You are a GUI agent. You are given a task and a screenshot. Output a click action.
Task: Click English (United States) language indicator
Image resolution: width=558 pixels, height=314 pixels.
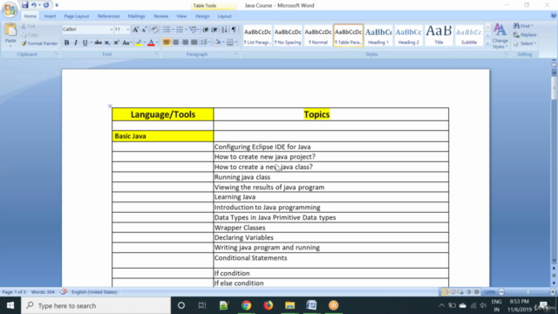94,292
